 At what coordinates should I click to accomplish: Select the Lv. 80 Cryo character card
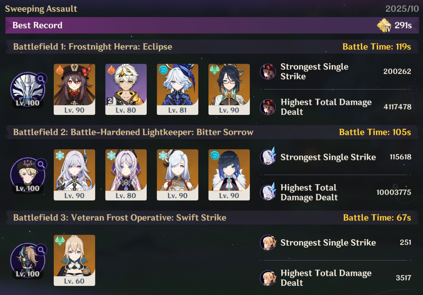[x=126, y=175]
